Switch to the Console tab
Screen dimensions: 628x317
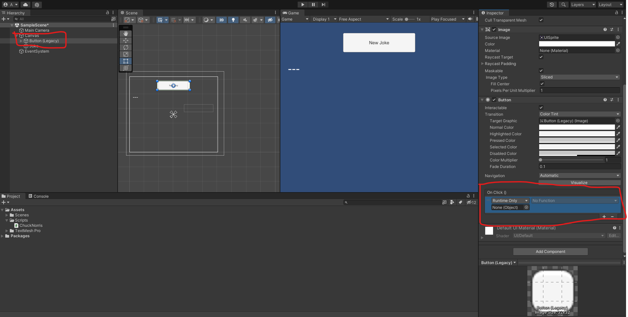(x=39, y=196)
